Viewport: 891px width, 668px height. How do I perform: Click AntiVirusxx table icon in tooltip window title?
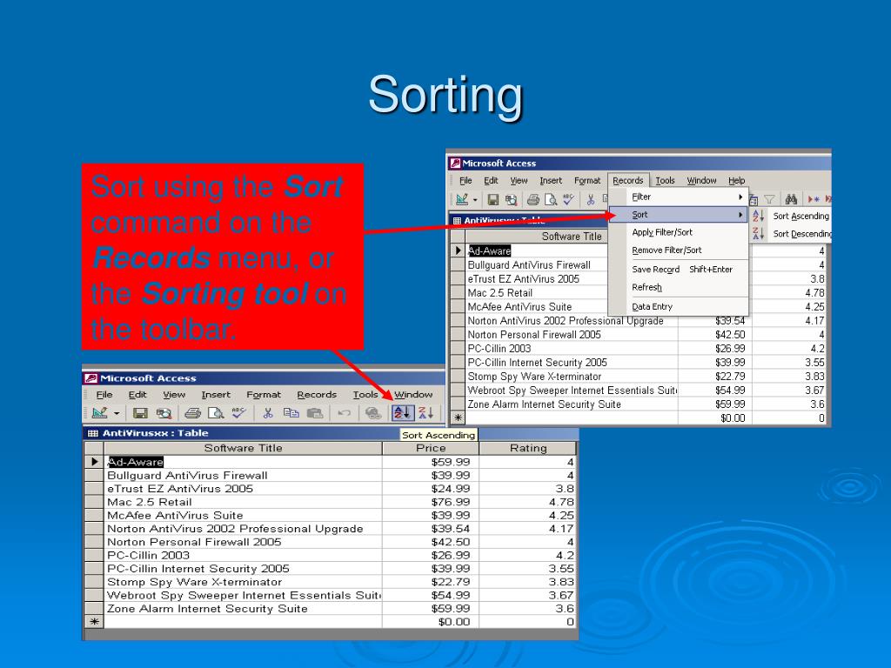(x=92, y=433)
